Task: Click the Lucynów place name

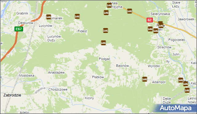Action: coord(46,26)
